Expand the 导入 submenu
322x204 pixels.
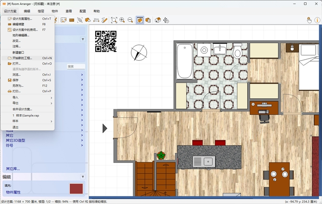[x=28, y=97]
